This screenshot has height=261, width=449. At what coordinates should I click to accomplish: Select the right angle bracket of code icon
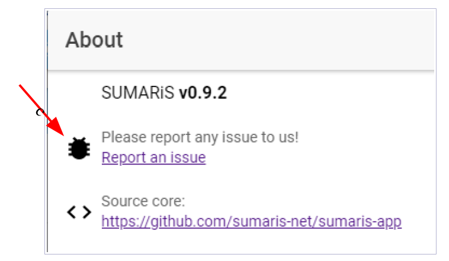[x=87, y=212]
